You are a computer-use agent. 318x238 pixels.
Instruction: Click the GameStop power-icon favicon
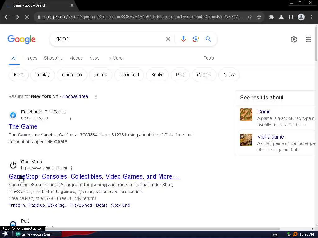(13, 165)
